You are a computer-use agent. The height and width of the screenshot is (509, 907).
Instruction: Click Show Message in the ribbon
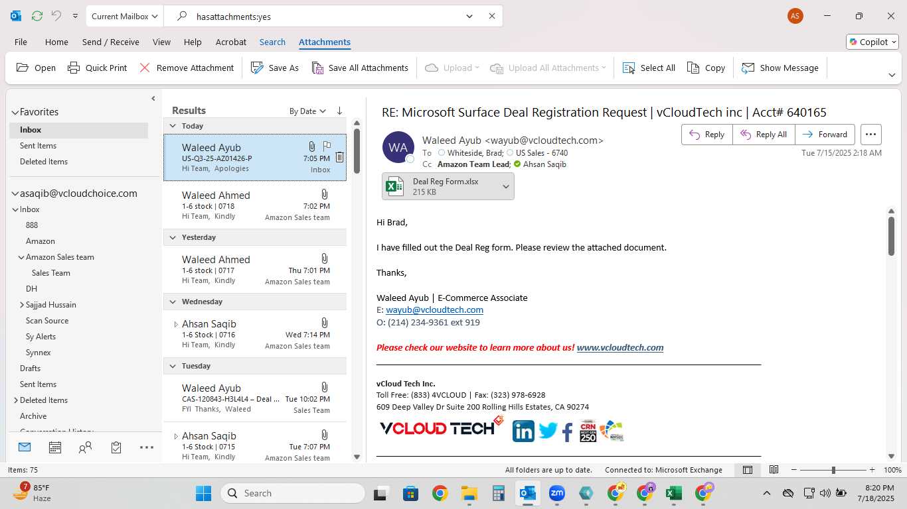coord(780,68)
